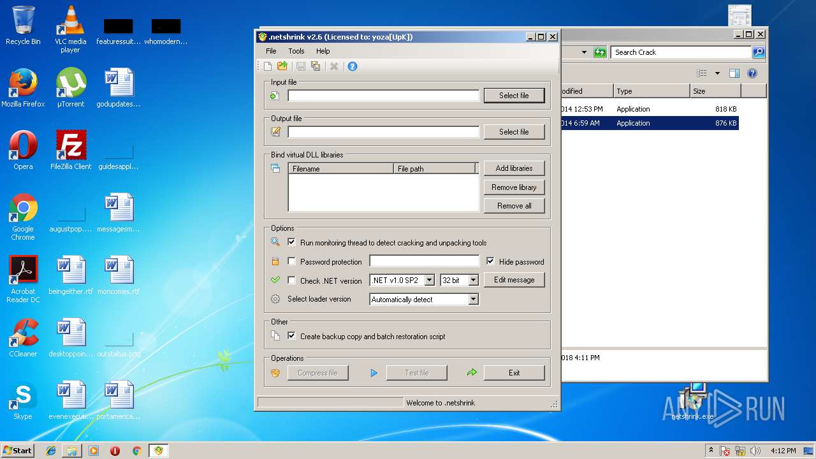
Task: Click the Save all toolbar icon
Action: 316,66
